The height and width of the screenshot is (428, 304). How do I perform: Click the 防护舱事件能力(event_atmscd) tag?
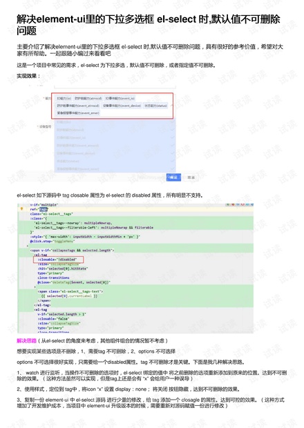(78, 106)
